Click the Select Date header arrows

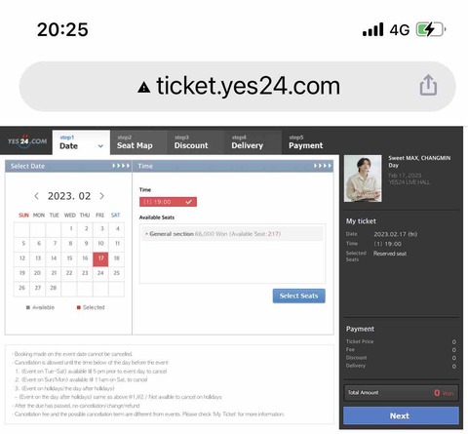pos(121,166)
